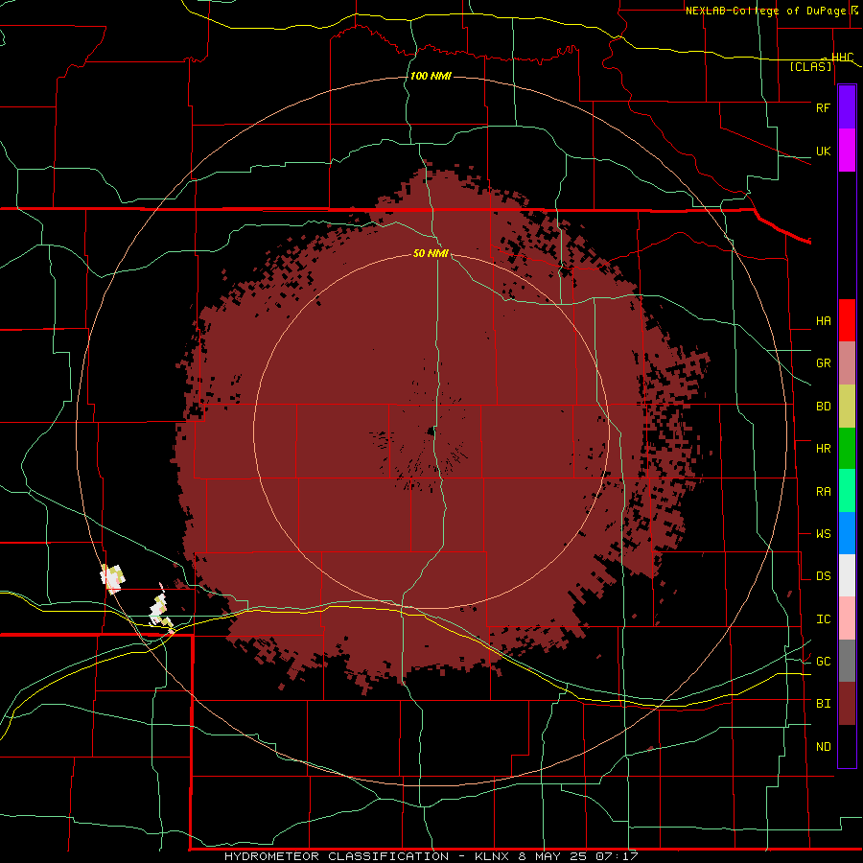The width and height of the screenshot is (863, 863).
Task: Click the HA legend label
Action: coord(823,320)
